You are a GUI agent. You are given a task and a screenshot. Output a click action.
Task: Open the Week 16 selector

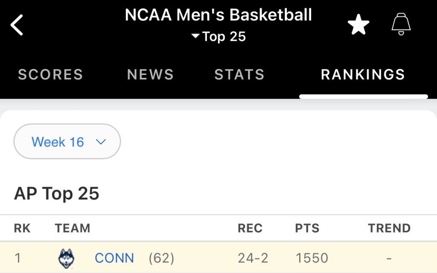click(x=67, y=142)
